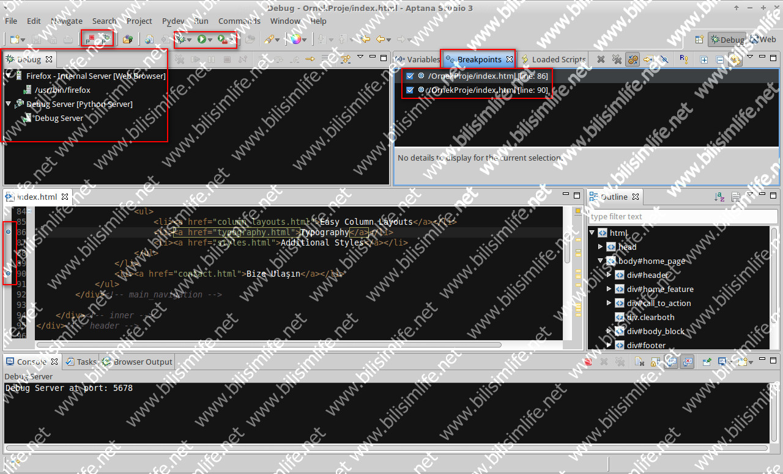Click the Back navigation arrow icon
This screenshot has width=783, height=474.
380,39
